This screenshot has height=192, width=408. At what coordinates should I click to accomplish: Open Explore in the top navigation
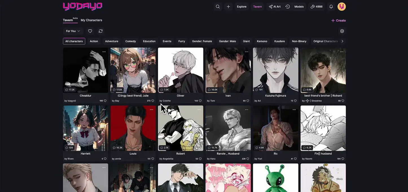click(242, 6)
